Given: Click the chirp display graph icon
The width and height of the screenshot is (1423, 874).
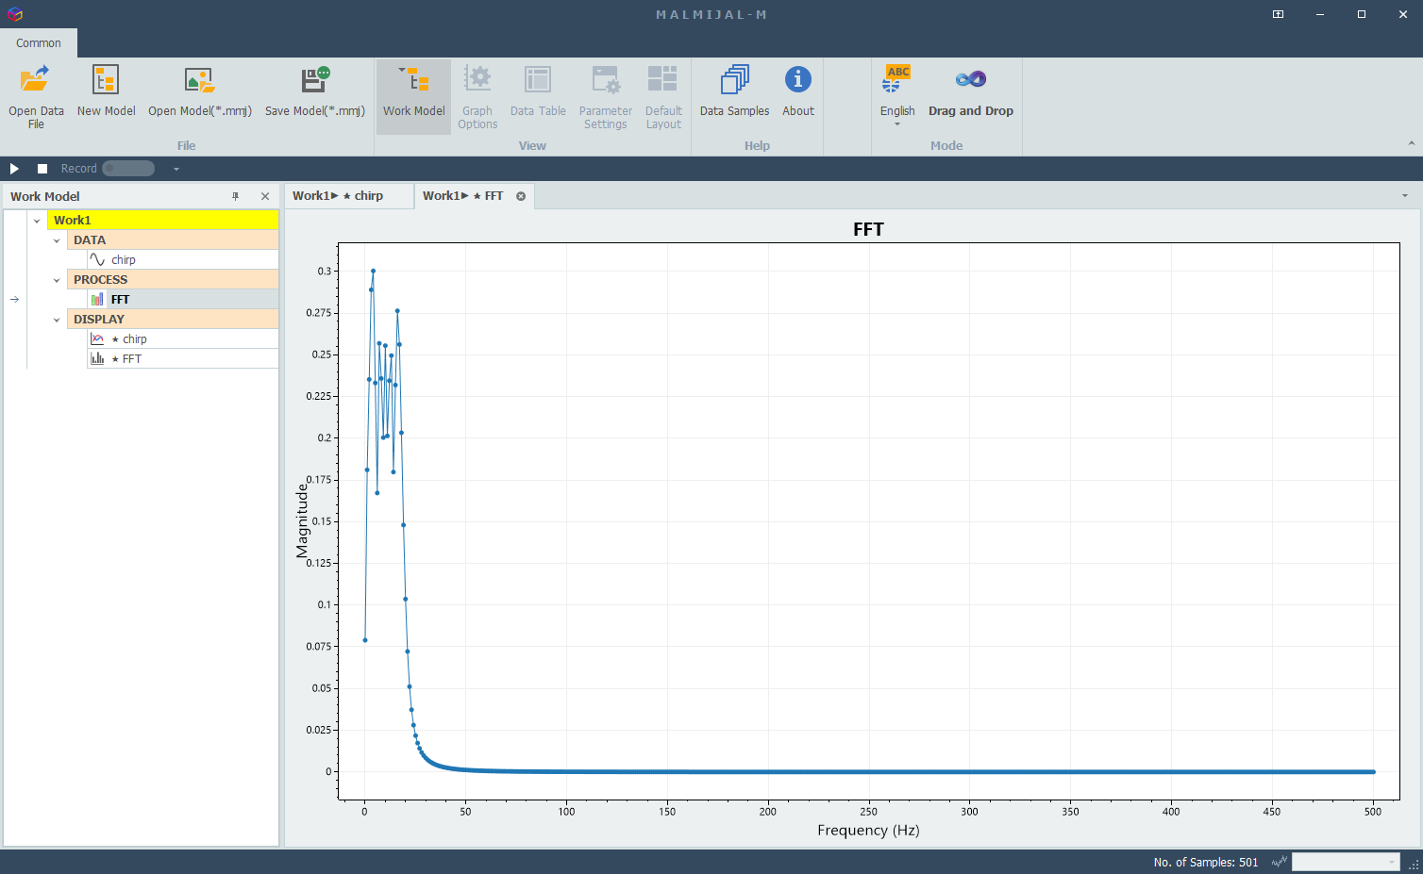Looking at the screenshot, I should (x=97, y=338).
